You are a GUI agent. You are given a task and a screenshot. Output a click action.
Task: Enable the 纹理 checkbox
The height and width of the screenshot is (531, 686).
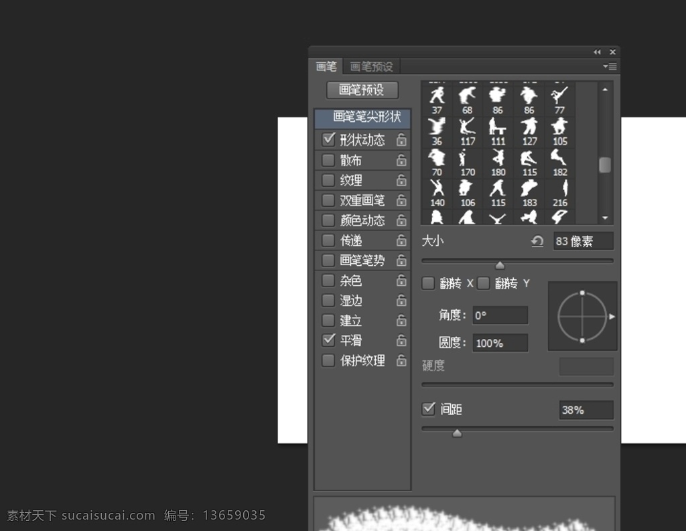[x=328, y=180]
